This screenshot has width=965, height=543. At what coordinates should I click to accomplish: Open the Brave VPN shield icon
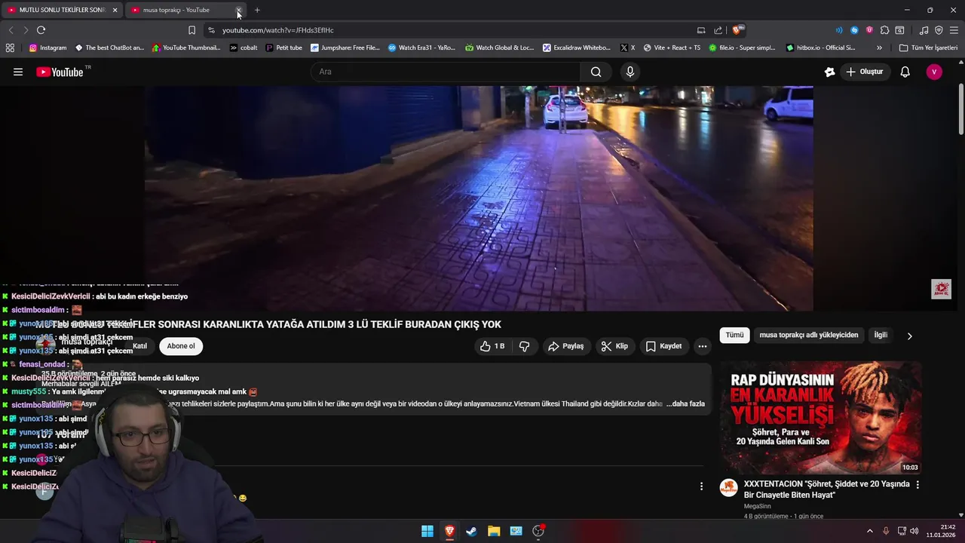(x=939, y=30)
